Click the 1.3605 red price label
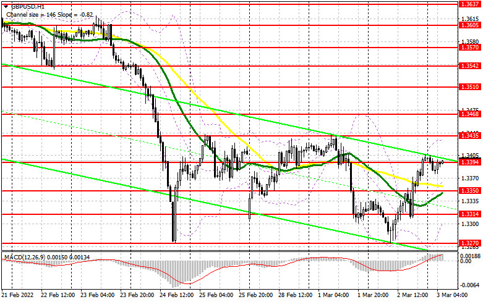The image size is (483, 302). [x=469, y=25]
